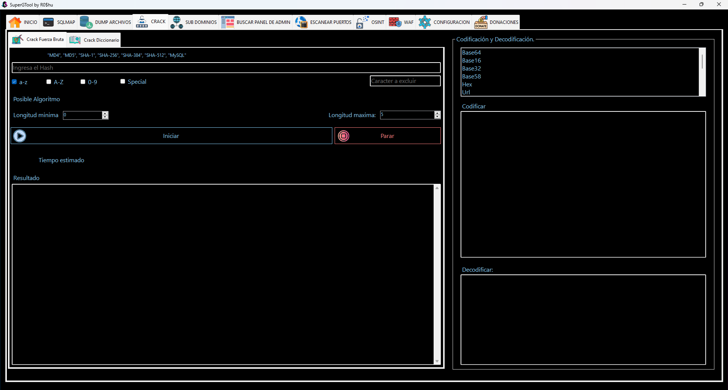The image size is (728, 390).
Task: Click the SUB DOMINIOS globe icon
Action: pos(176,22)
